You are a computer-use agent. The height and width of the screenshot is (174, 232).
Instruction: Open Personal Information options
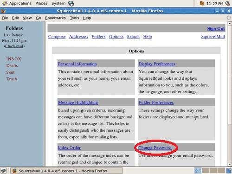click(x=77, y=64)
